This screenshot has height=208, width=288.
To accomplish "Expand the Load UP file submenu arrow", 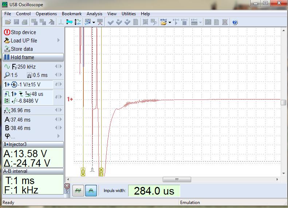I will click(59, 41).
